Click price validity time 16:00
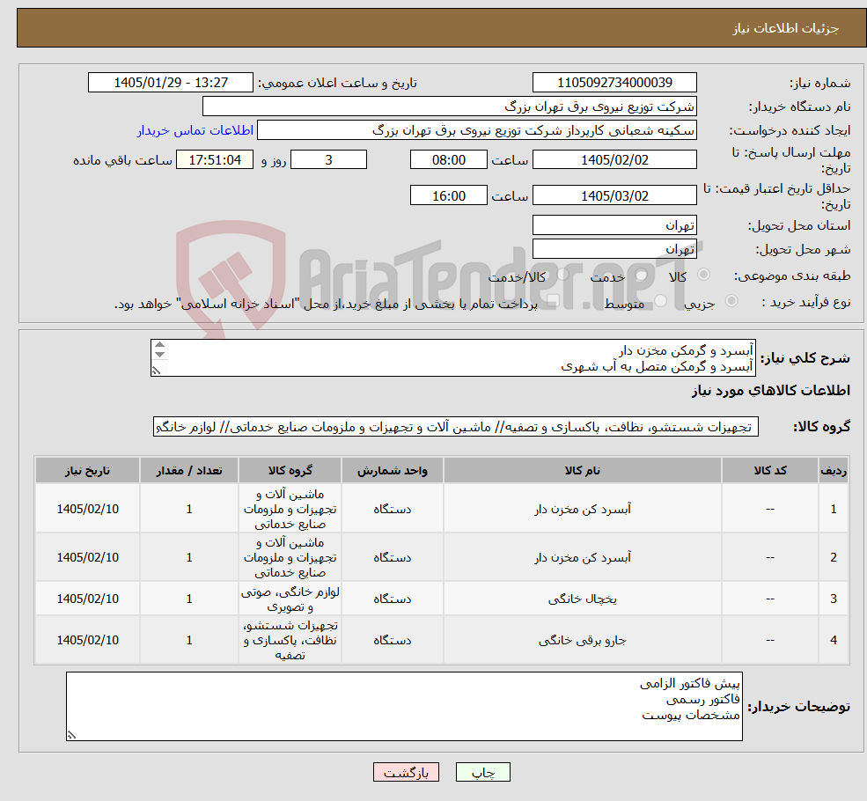Screen dimensions: 867x801 pos(448,195)
